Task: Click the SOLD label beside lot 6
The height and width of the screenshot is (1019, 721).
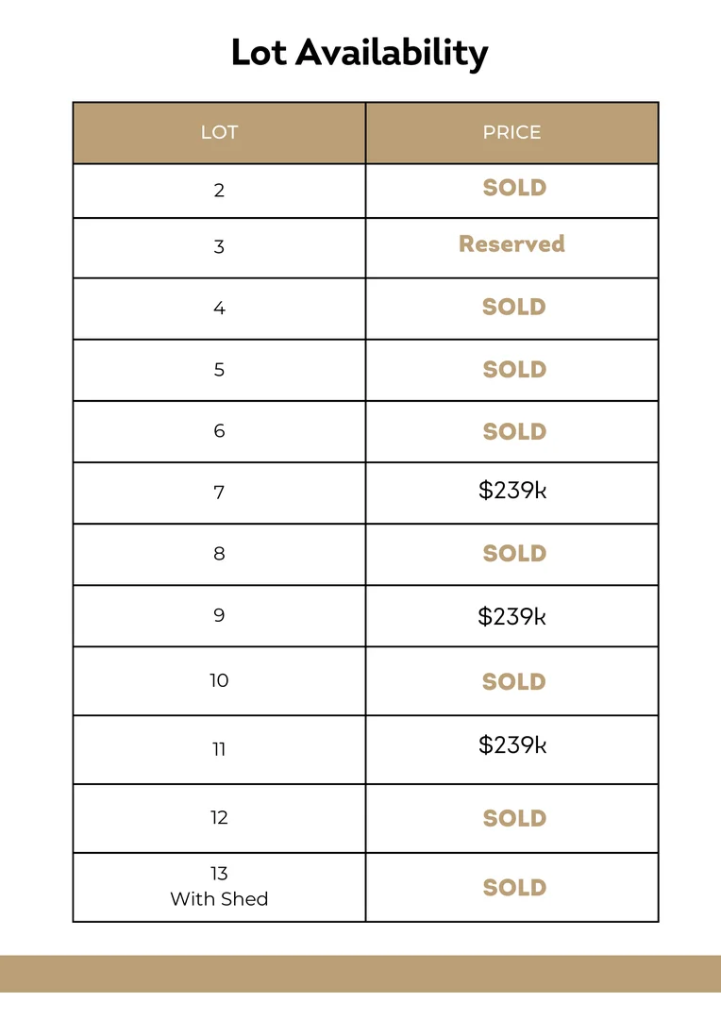Action: point(514,431)
